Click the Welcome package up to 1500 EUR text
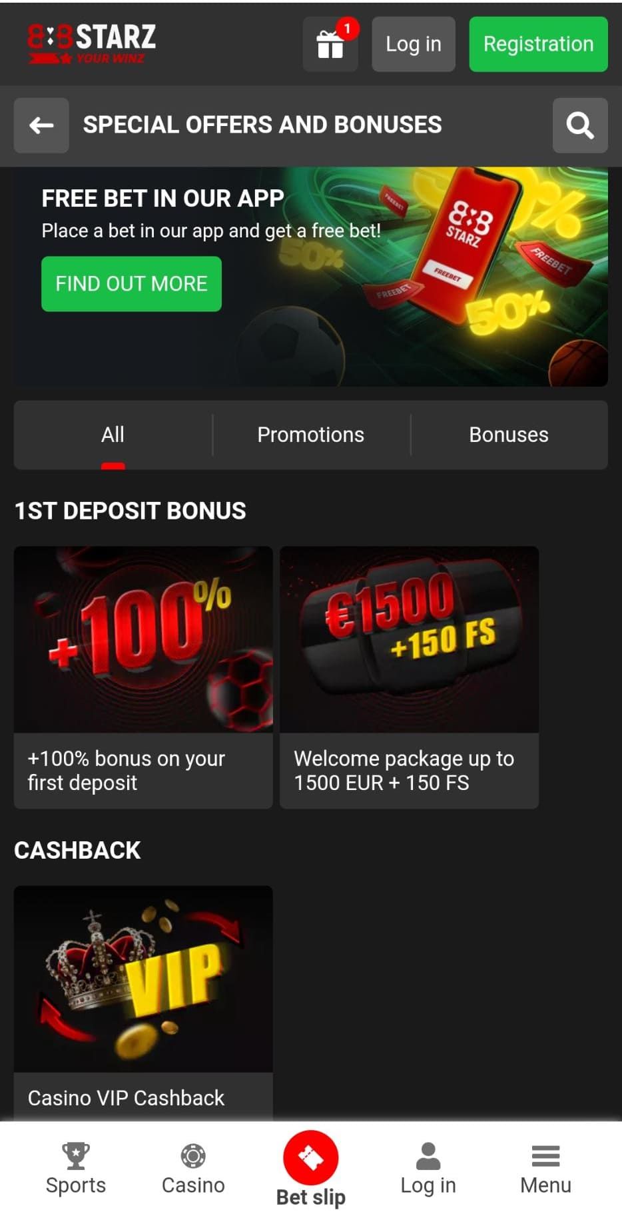The image size is (622, 1216). 404,771
